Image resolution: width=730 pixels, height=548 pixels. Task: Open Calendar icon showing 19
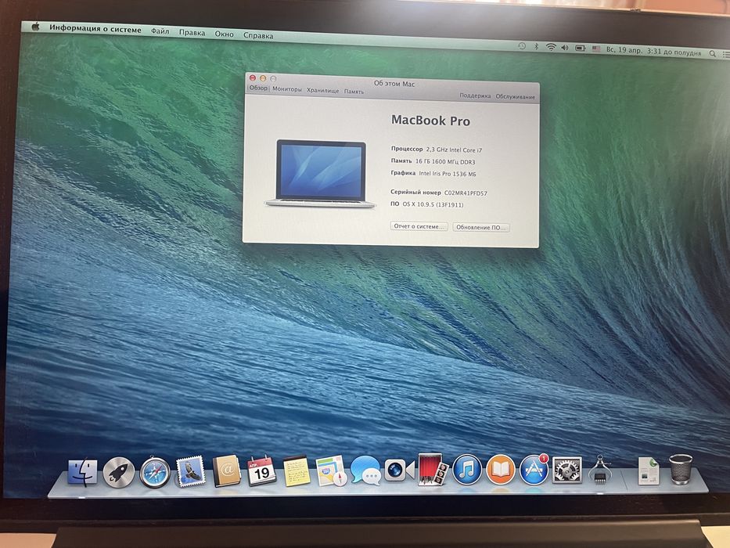(x=261, y=470)
